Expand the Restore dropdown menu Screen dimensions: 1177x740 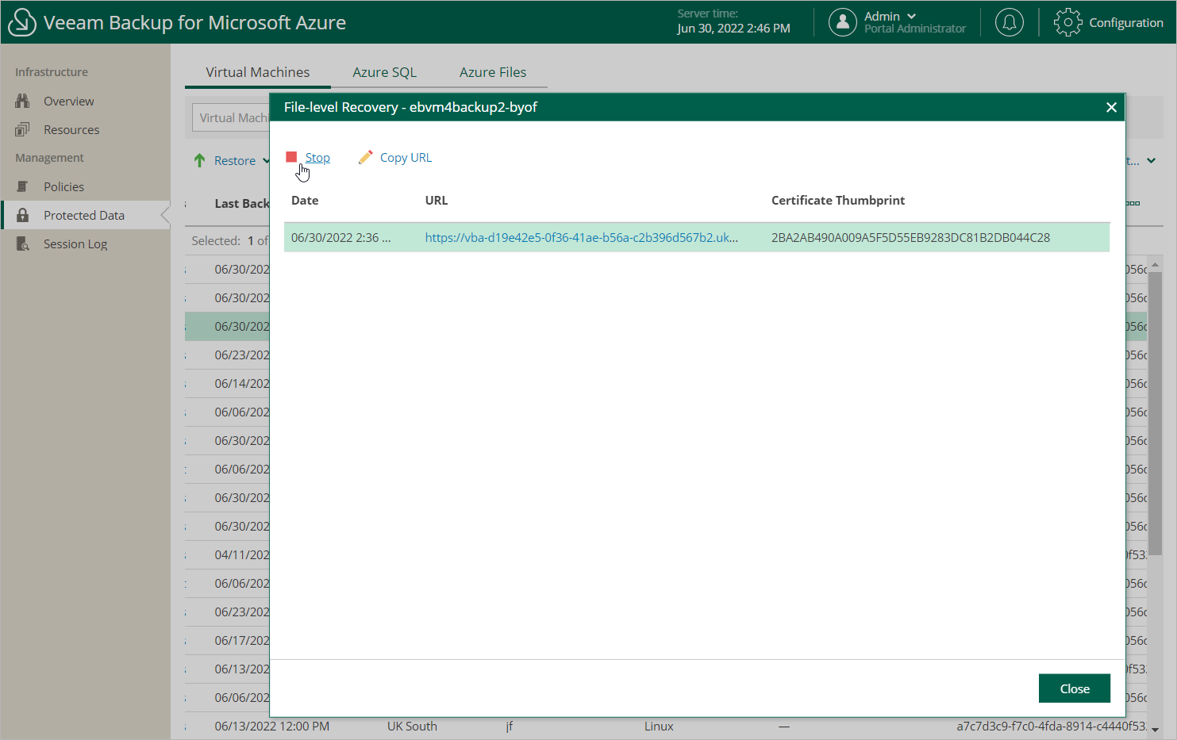coord(266,160)
